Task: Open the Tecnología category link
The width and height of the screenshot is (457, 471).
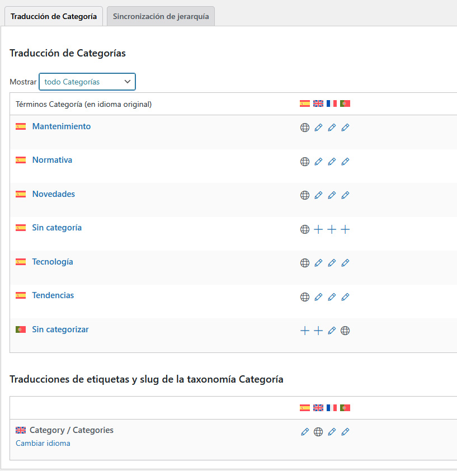Action: 53,262
